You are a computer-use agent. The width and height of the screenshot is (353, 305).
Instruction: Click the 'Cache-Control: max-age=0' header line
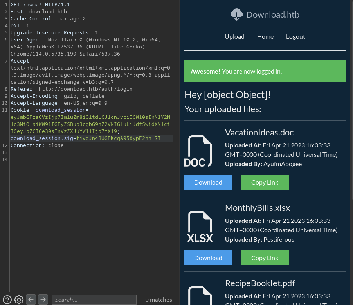coord(48,19)
